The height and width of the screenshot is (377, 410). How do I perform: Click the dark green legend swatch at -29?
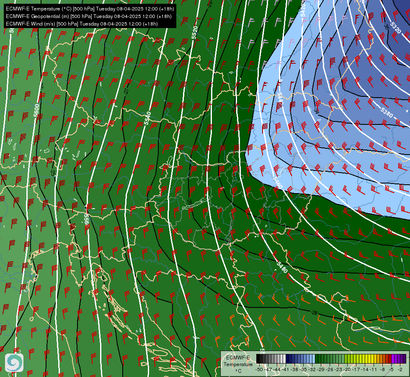[x=322, y=359]
